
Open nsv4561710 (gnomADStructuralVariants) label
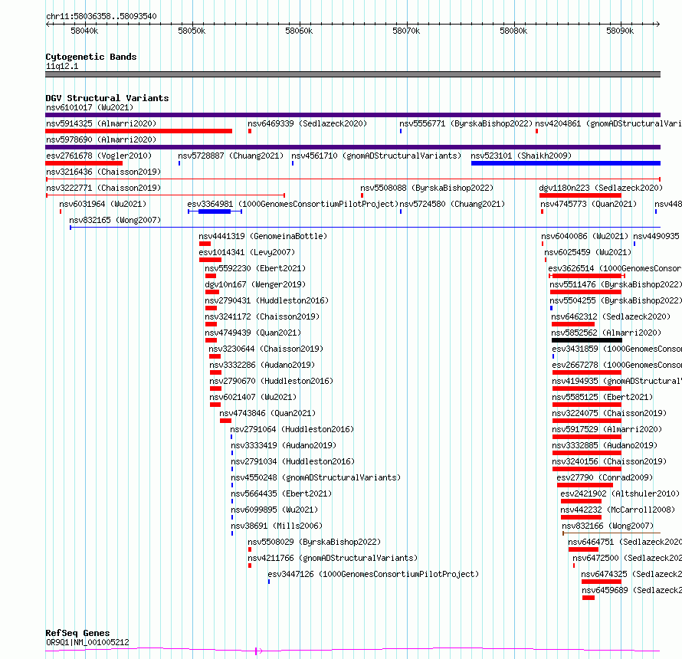[x=376, y=156]
